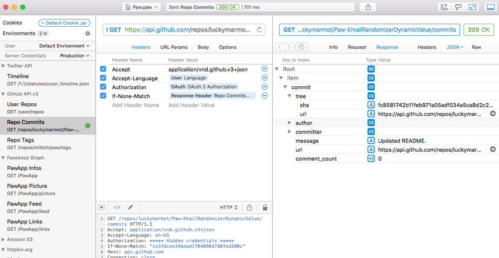Expand the Amazon S3 group
The height and width of the screenshot is (258, 499).
click(x=3, y=239)
